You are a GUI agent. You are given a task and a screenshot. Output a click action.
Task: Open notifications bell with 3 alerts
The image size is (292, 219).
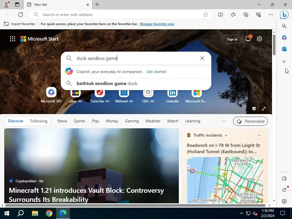click(x=248, y=38)
